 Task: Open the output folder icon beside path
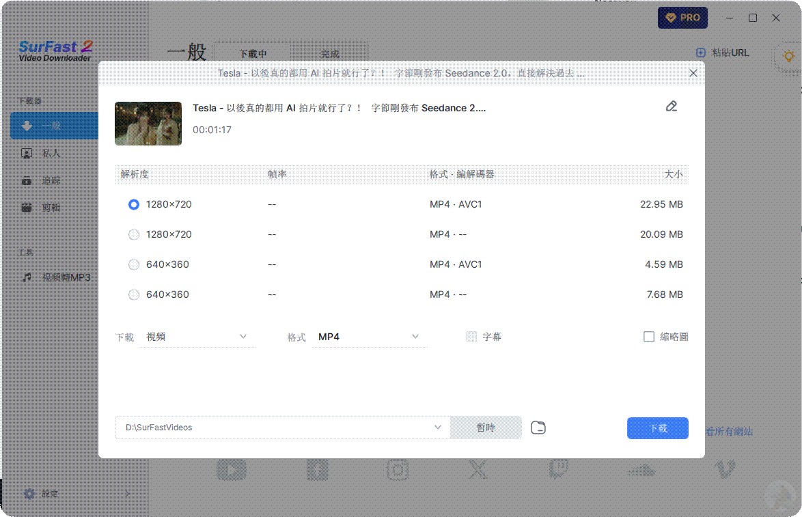tap(538, 428)
